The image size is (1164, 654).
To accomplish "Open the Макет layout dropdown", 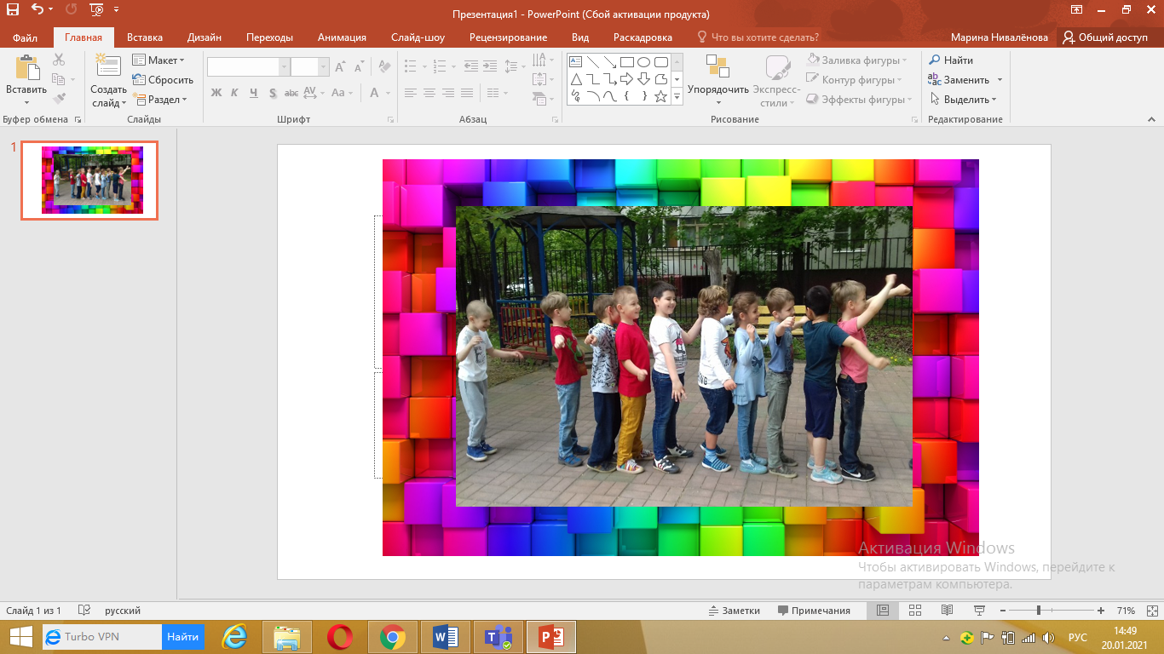I will (158, 60).
